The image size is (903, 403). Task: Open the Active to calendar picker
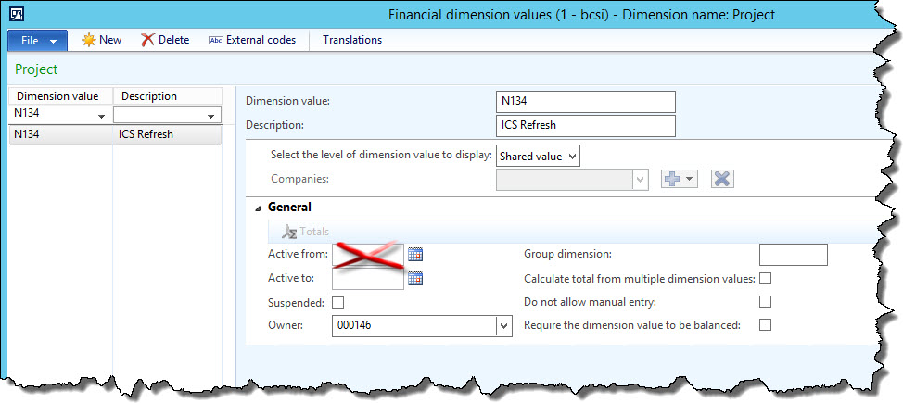pyautogui.click(x=415, y=278)
